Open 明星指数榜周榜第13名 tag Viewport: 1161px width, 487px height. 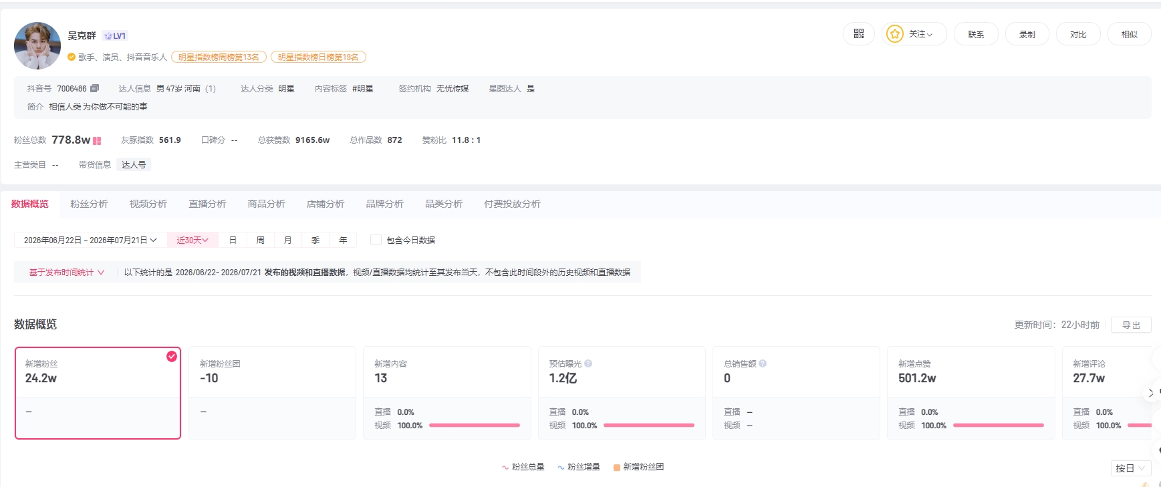[x=219, y=57]
